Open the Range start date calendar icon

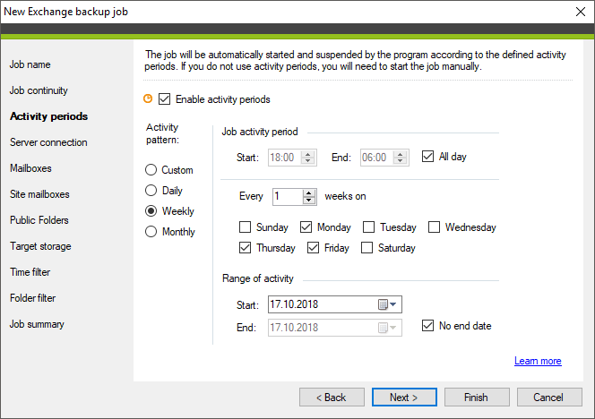383,304
